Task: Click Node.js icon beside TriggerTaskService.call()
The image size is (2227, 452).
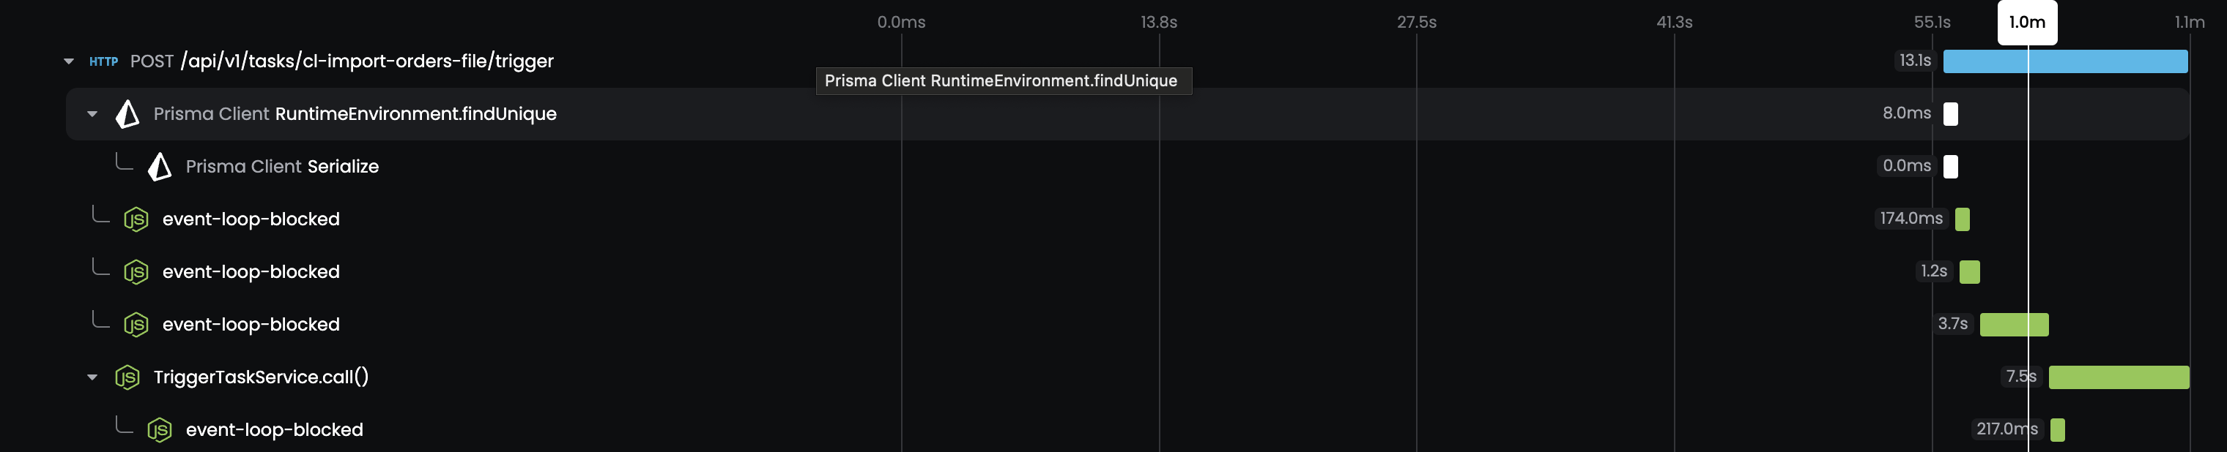Action: [x=127, y=377]
